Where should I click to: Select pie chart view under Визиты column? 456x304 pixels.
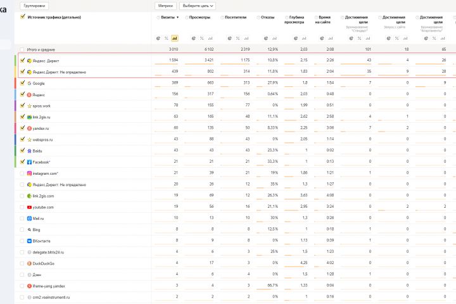point(158,39)
